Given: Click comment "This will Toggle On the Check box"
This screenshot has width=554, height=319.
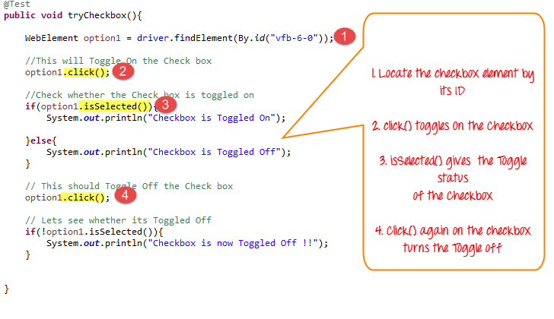Looking at the screenshot, I should [x=118, y=61].
